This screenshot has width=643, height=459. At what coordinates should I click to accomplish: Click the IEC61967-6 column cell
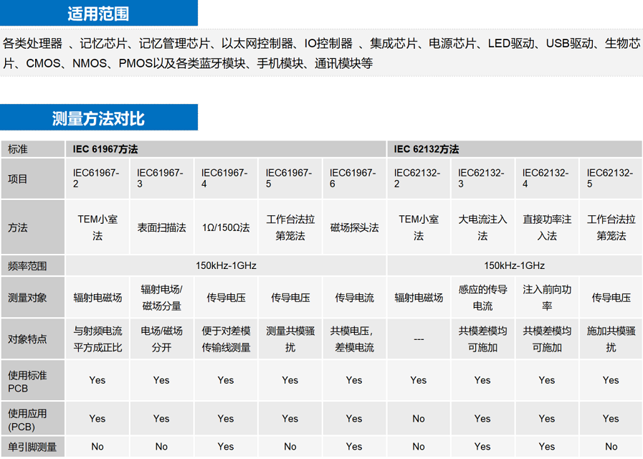point(354,179)
